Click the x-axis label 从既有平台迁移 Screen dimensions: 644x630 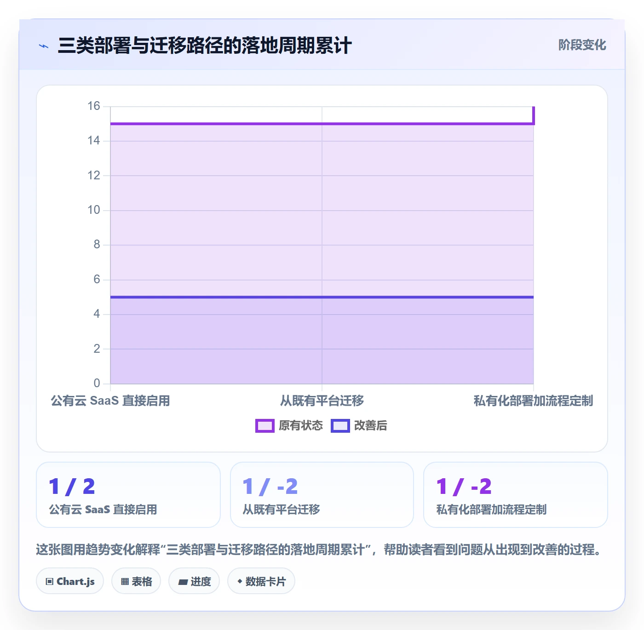click(x=322, y=401)
